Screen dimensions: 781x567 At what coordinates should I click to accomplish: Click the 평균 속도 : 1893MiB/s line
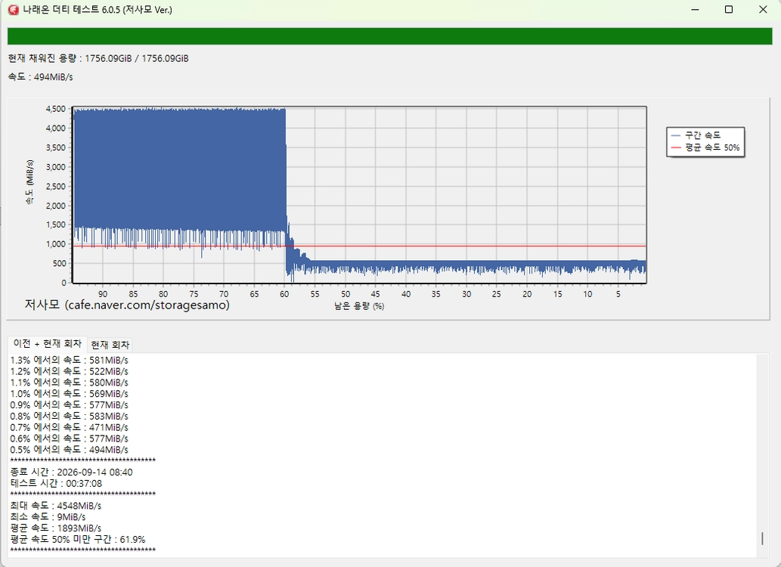(56, 528)
